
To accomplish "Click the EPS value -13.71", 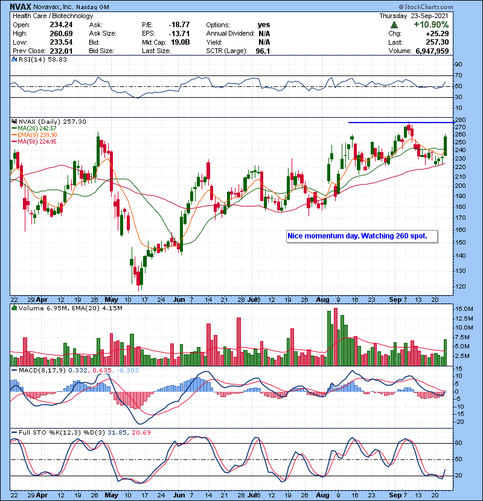I will (179, 34).
